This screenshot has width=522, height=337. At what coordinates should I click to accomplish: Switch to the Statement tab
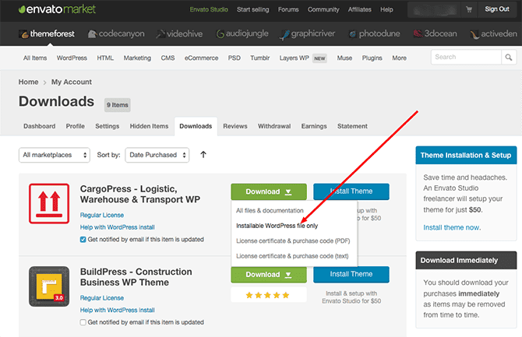pos(353,126)
